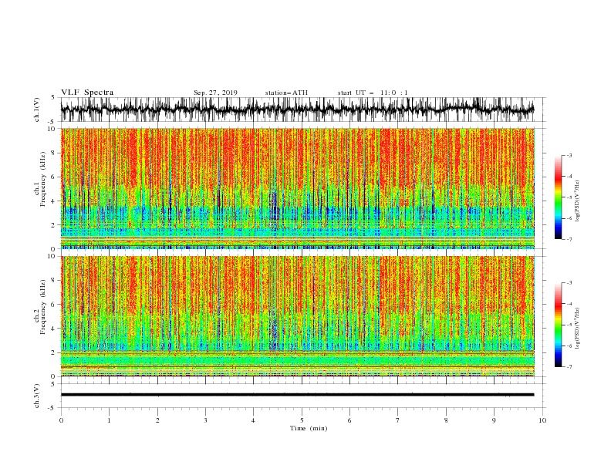Click the "-7" value on ch.2 color bar

(569, 367)
